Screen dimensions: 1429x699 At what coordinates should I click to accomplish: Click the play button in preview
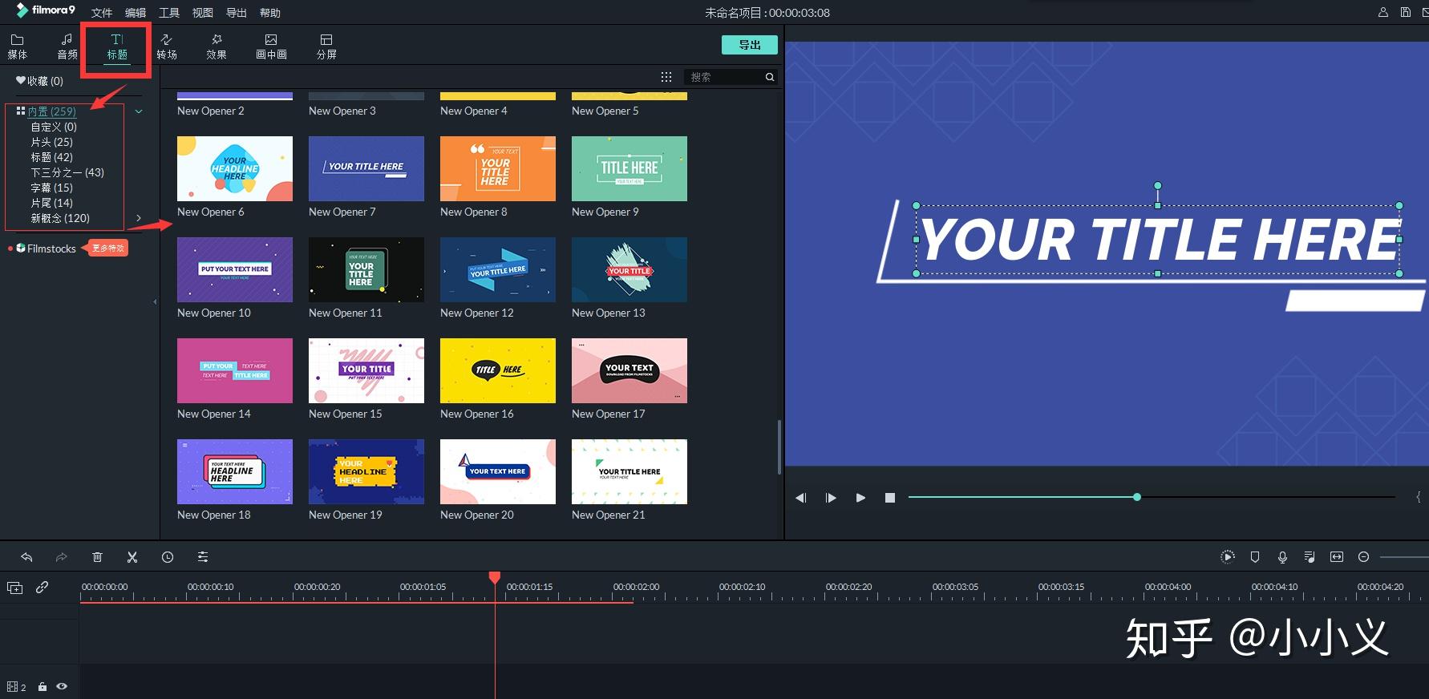point(860,498)
